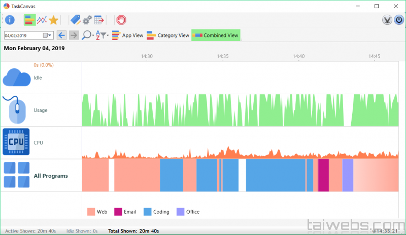Click the export table icon
Viewport: 406px width, 235px height.
pos(99,20)
